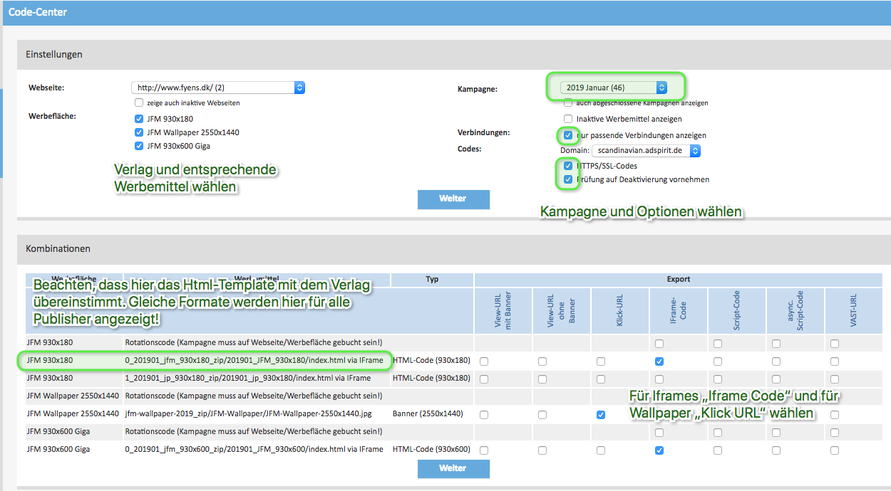Toggle the JFM Wallpaper 2550x1440 checkbox
The image size is (891, 491).
[x=139, y=132]
